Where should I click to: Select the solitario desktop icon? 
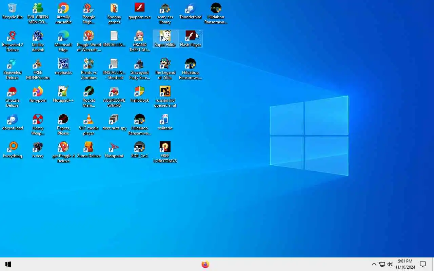coord(165,122)
